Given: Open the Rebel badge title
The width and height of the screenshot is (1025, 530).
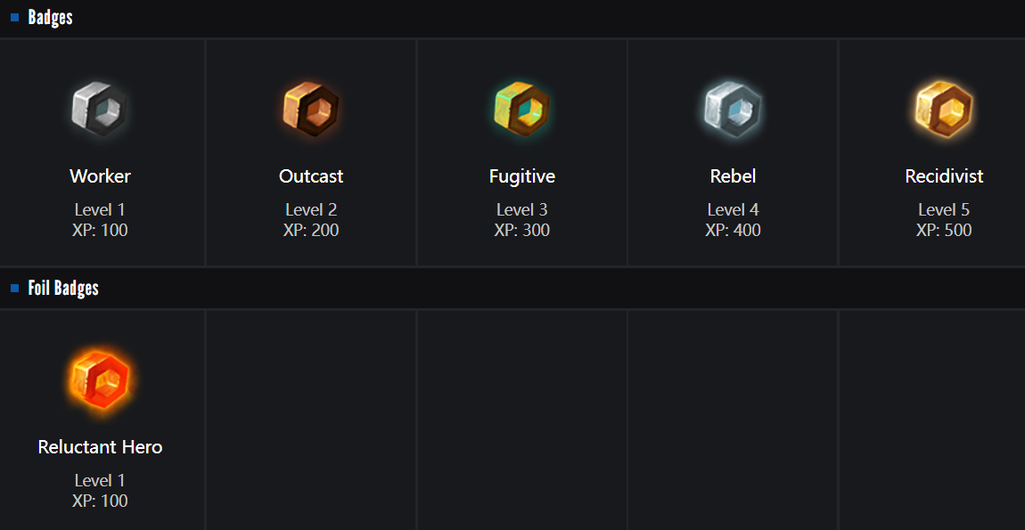Looking at the screenshot, I should point(733,176).
